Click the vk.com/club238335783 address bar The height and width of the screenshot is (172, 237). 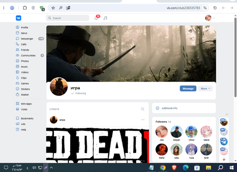tap(183, 8)
